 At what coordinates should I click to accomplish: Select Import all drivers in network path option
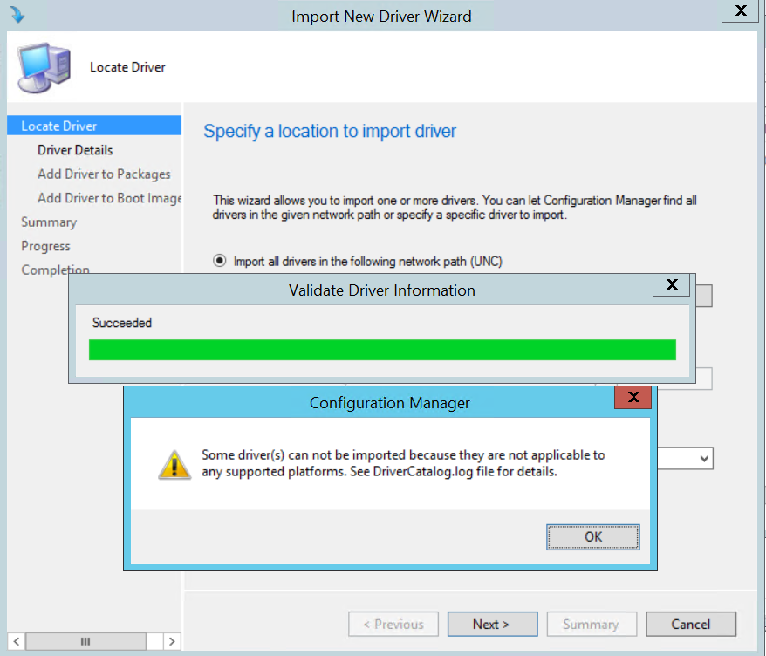219,261
